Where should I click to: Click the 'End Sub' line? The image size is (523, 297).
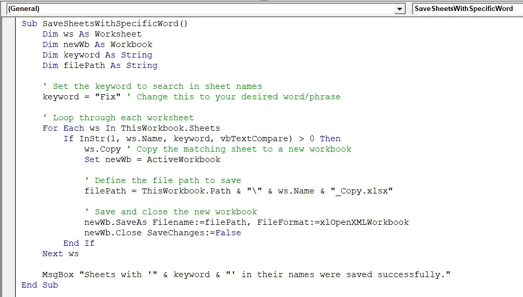(x=40, y=285)
